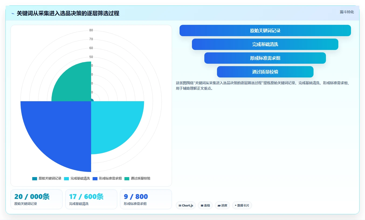Open the 9 / 800 data card

pos(146,199)
